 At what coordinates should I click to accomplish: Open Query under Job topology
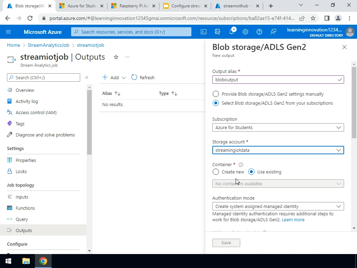[x=22, y=219]
